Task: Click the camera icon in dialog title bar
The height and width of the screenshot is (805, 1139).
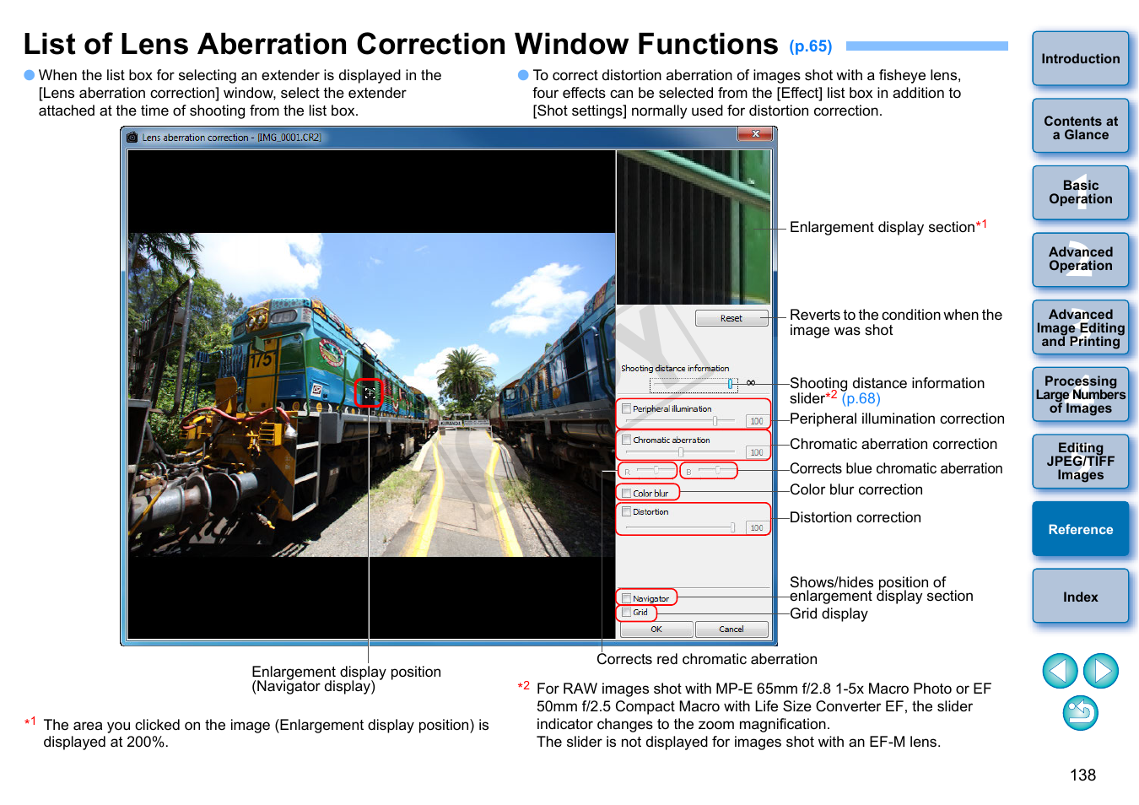Action: 132,138
